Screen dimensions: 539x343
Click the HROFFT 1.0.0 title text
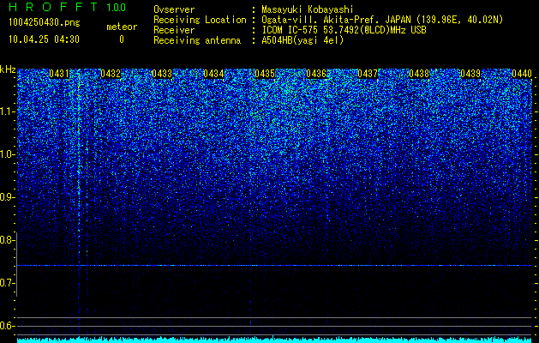tap(67, 7)
